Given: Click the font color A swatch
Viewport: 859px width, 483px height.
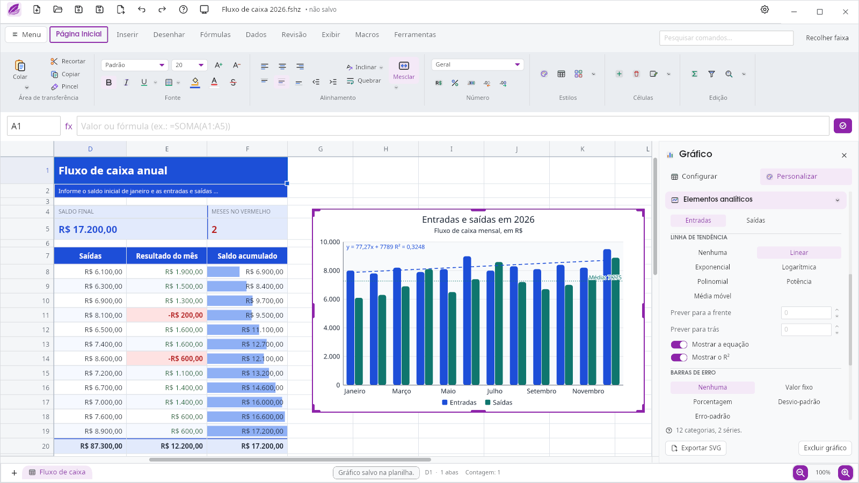Looking at the screenshot, I should pos(214,83).
